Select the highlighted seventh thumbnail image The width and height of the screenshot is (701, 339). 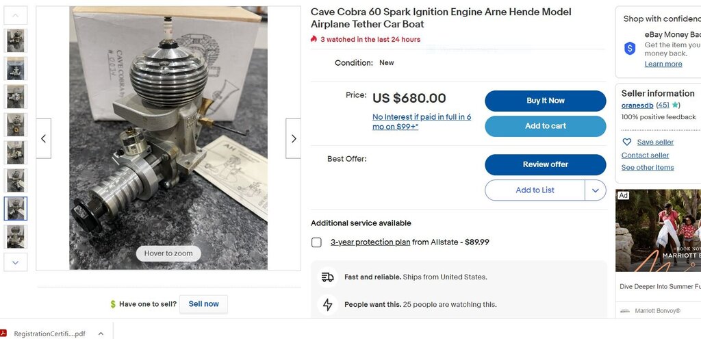tap(16, 208)
